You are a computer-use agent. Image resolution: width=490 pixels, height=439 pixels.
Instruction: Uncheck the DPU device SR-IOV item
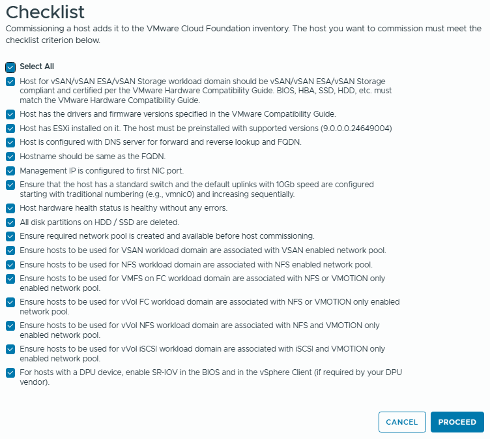point(10,372)
